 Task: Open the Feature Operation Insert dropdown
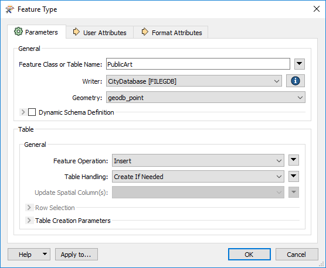198,160
